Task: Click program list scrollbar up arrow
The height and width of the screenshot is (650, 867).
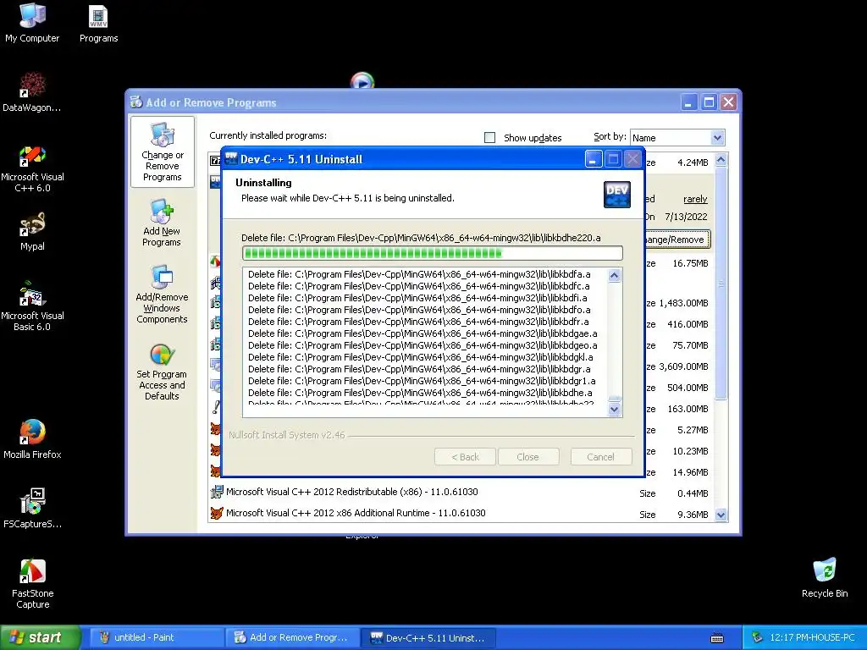Action: (721, 160)
